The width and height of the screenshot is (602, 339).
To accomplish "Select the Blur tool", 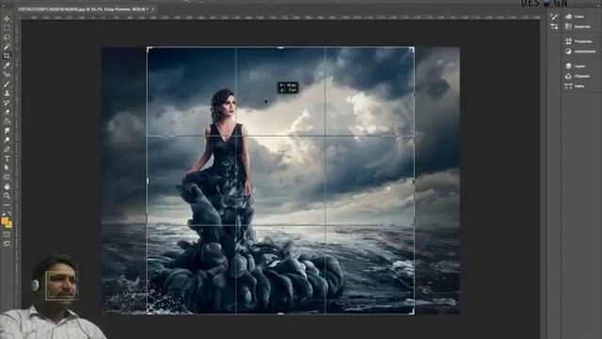I will click(x=7, y=130).
